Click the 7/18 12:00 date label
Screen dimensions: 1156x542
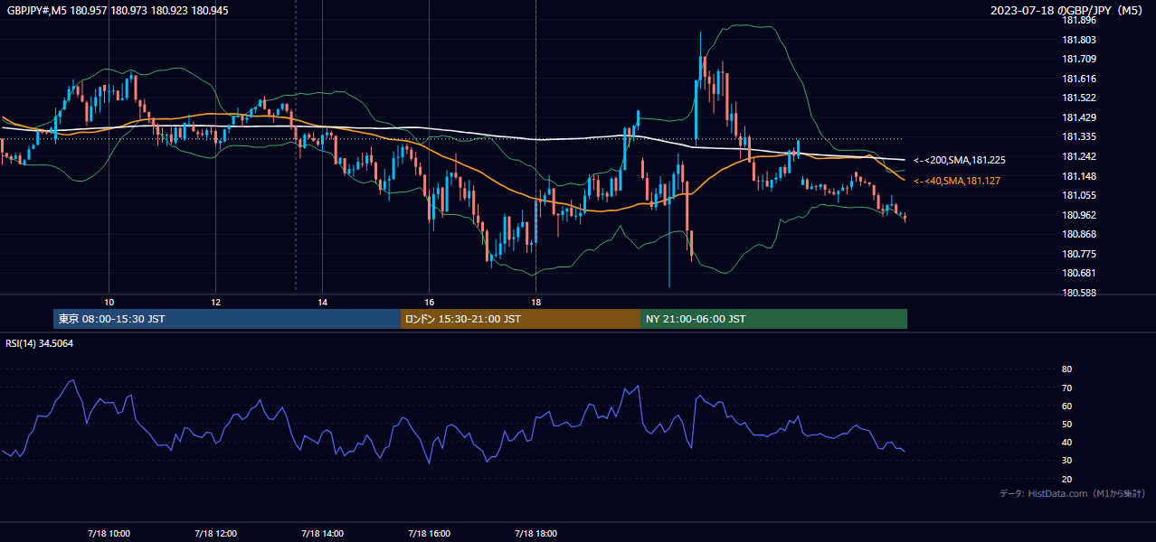(215, 533)
